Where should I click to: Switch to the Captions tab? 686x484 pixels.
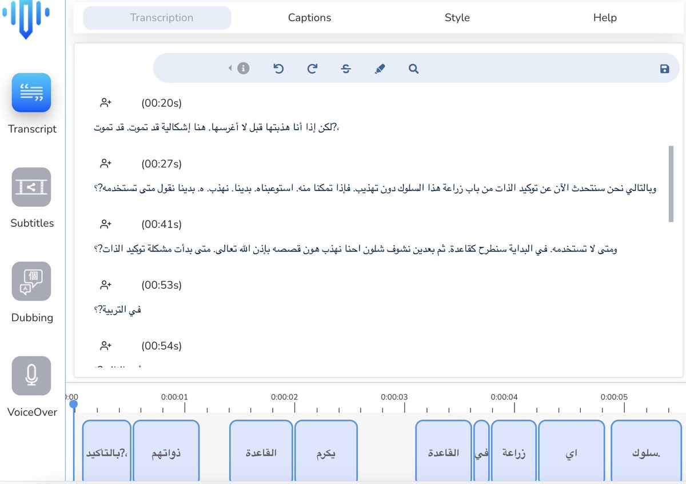(x=309, y=18)
